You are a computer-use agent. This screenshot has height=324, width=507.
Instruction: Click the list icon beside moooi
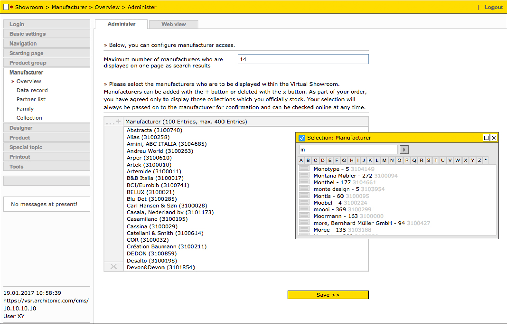click(x=304, y=209)
